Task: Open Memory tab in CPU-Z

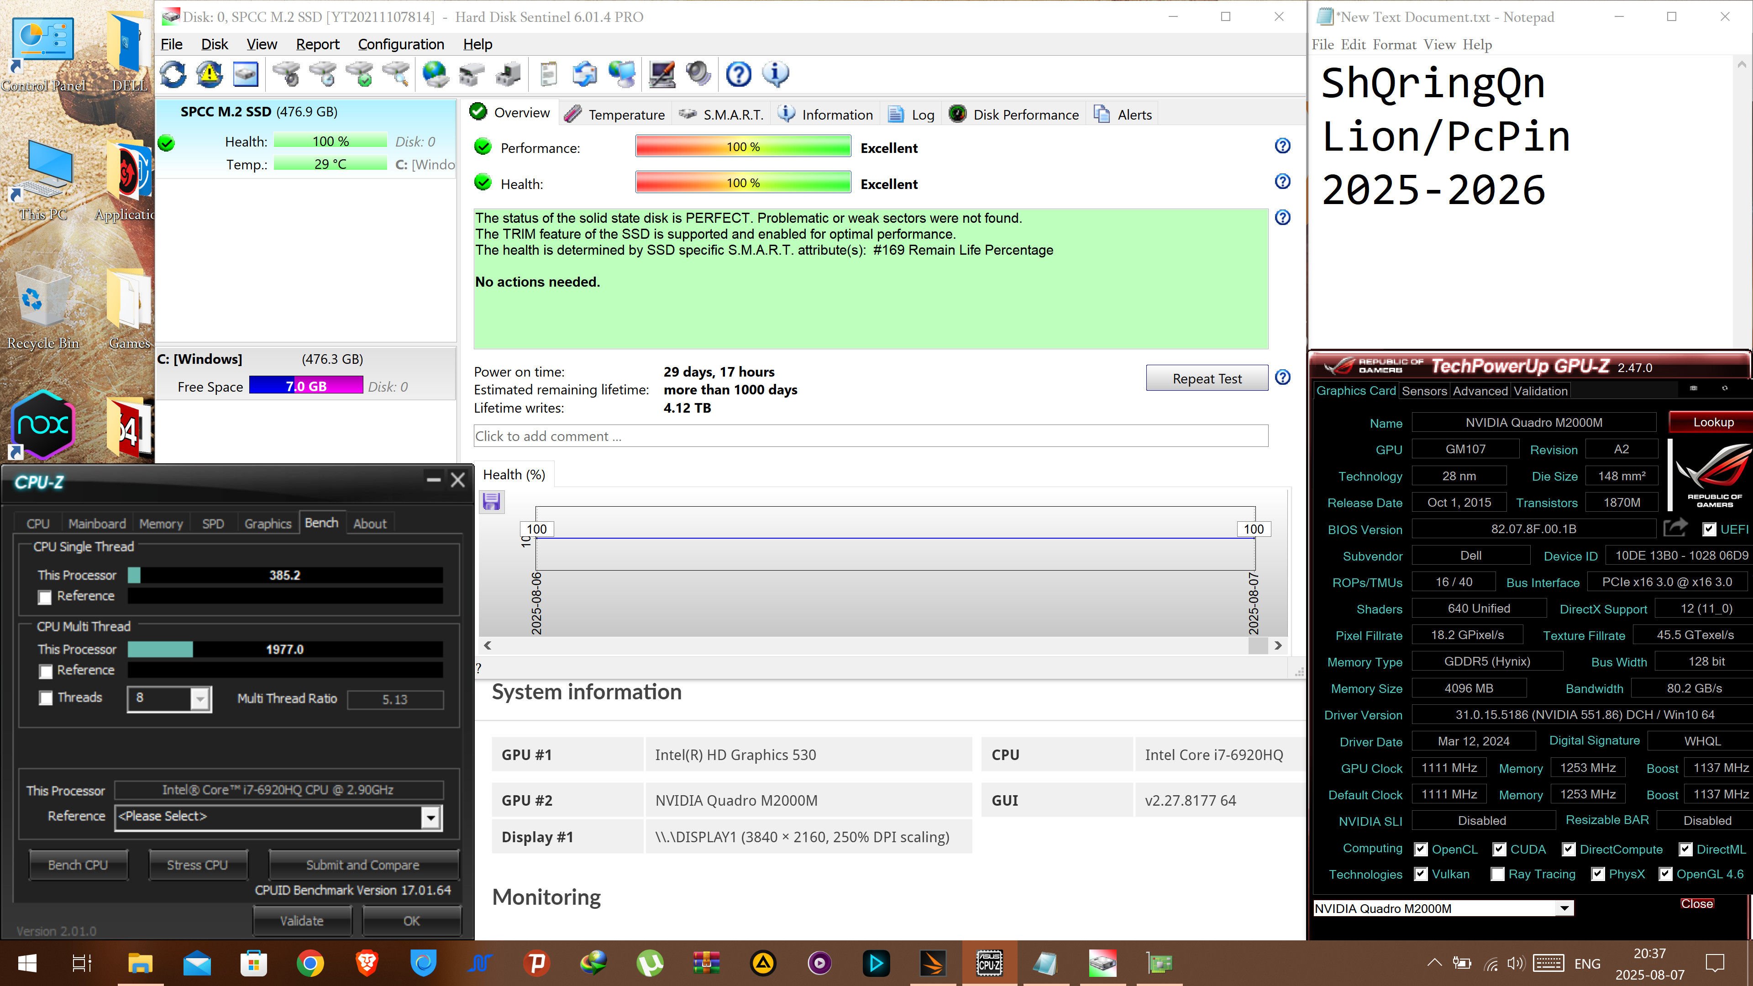Action: (161, 523)
